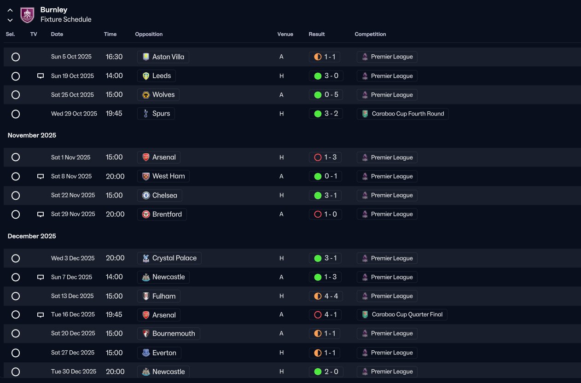Viewport: 581px width, 383px height.
Task: Select the radio button for the Aston Villa fixture
Action: pyautogui.click(x=16, y=57)
